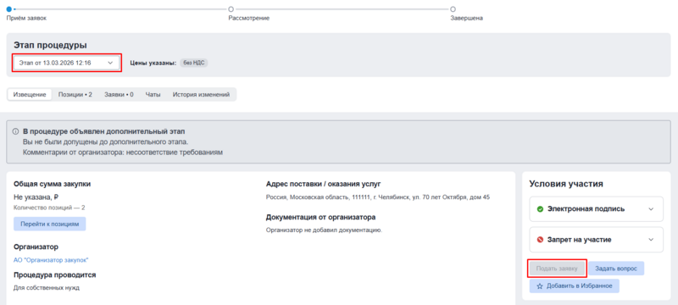Click the 'Не указана, ₽' amount text
Image resolution: width=678 pixels, height=305 pixels.
coord(36,197)
